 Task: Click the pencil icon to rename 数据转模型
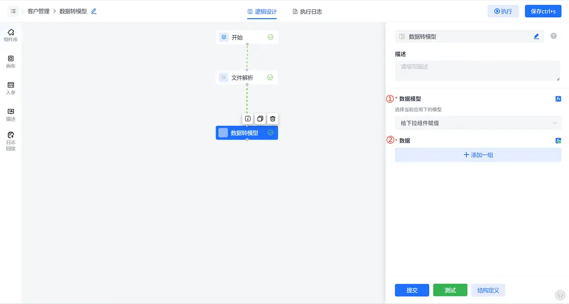point(536,36)
